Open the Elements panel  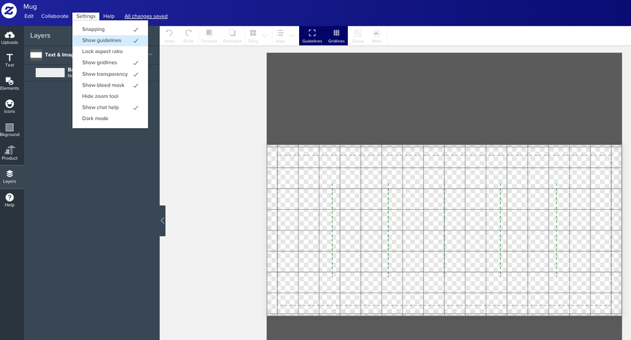pos(9,83)
